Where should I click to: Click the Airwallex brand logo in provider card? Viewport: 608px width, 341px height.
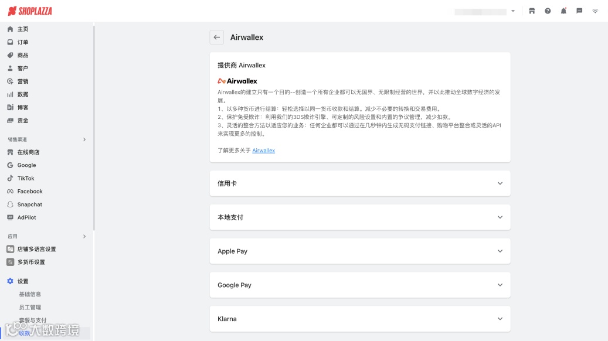click(x=237, y=81)
